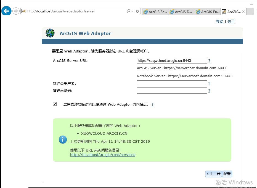257x188 pixels.
Task: Click the help question mark beside Server URL
Action: (209, 61)
